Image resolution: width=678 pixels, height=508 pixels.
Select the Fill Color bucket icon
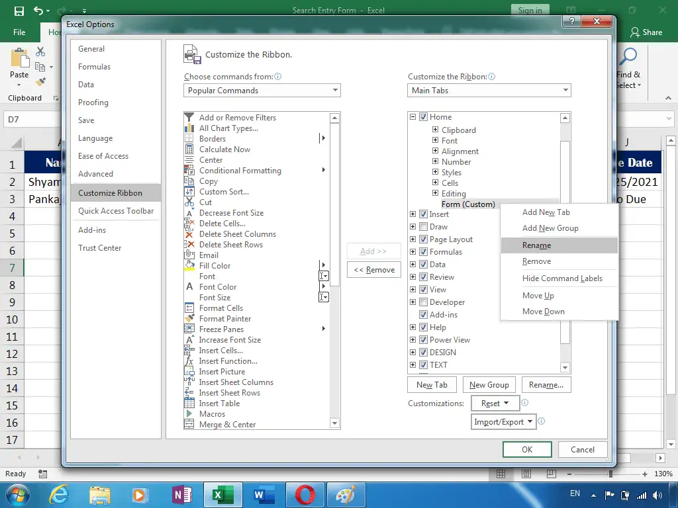(189, 266)
